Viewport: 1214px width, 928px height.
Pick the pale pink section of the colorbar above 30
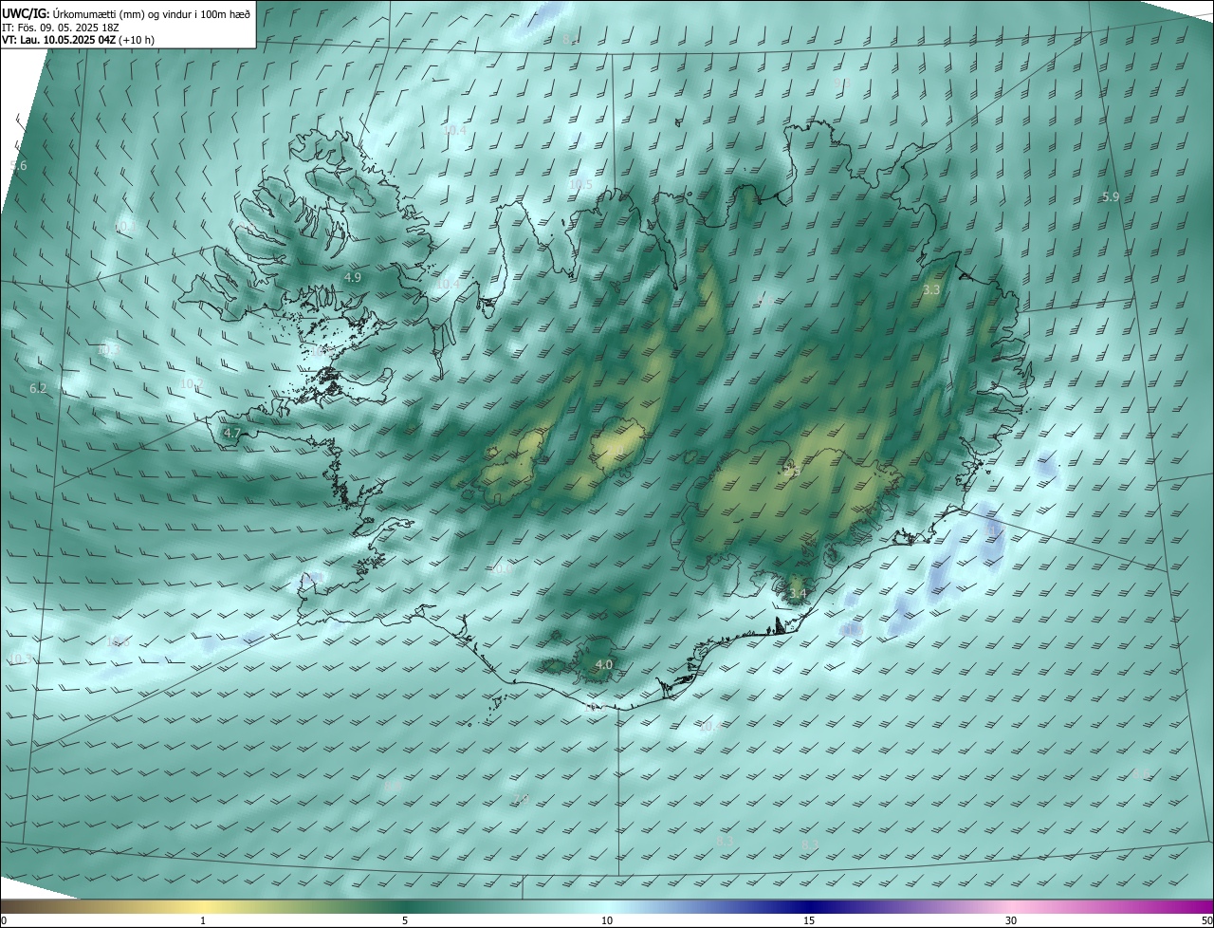(x=1011, y=906)
